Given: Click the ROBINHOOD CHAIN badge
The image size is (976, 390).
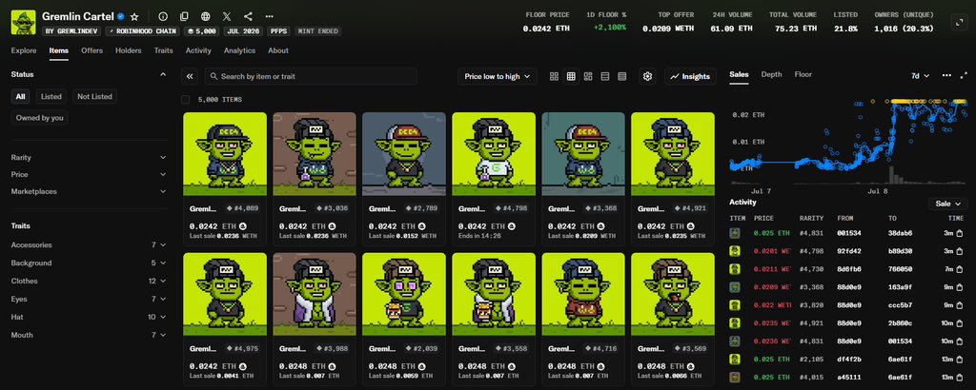Looking at the screenshot, I should pyautogui.click(x=143, y=31).
